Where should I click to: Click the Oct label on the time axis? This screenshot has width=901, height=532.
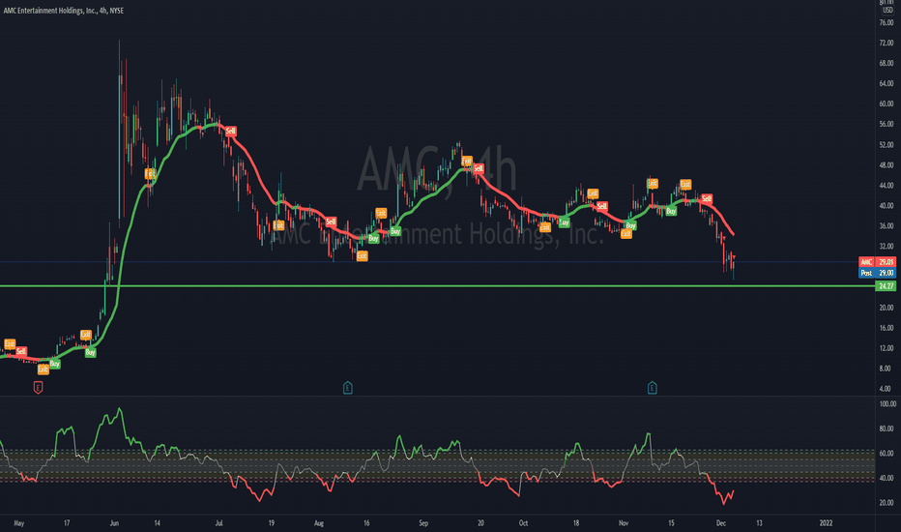[523, 522]
